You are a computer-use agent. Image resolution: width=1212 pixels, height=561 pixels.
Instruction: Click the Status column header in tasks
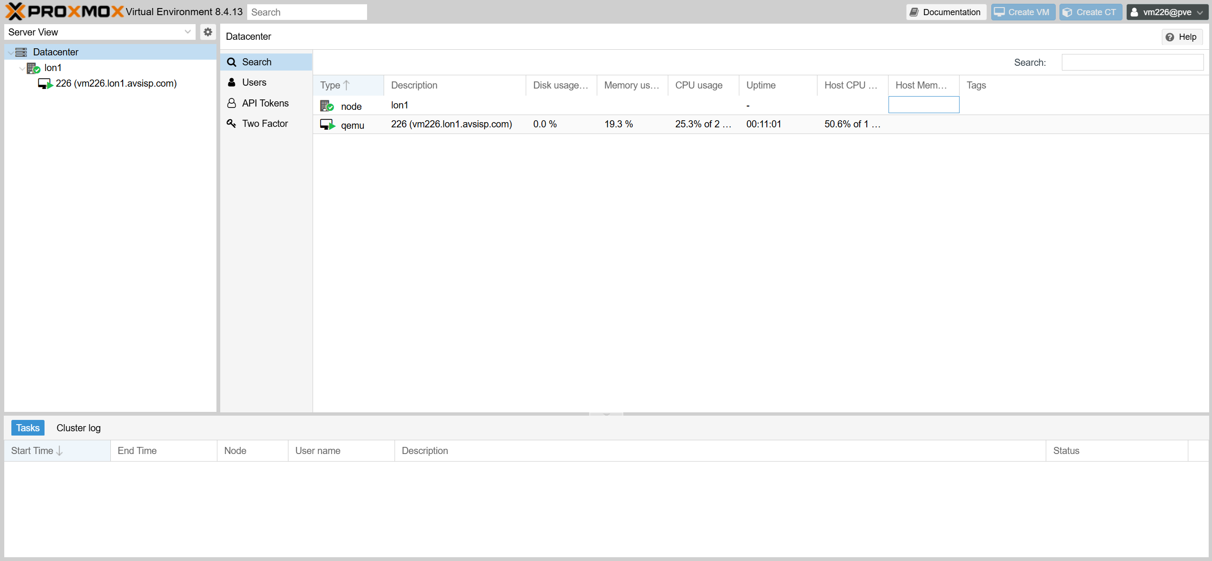(1117, 451)
